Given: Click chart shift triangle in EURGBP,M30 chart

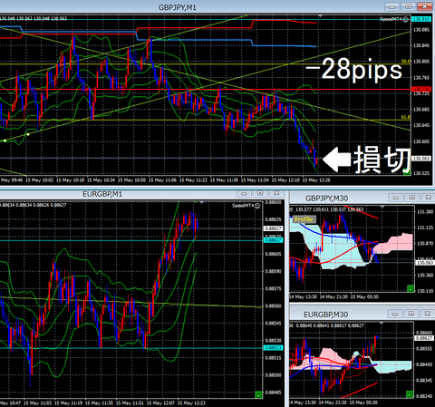Looking at the screenshot, I should [382, 324].
